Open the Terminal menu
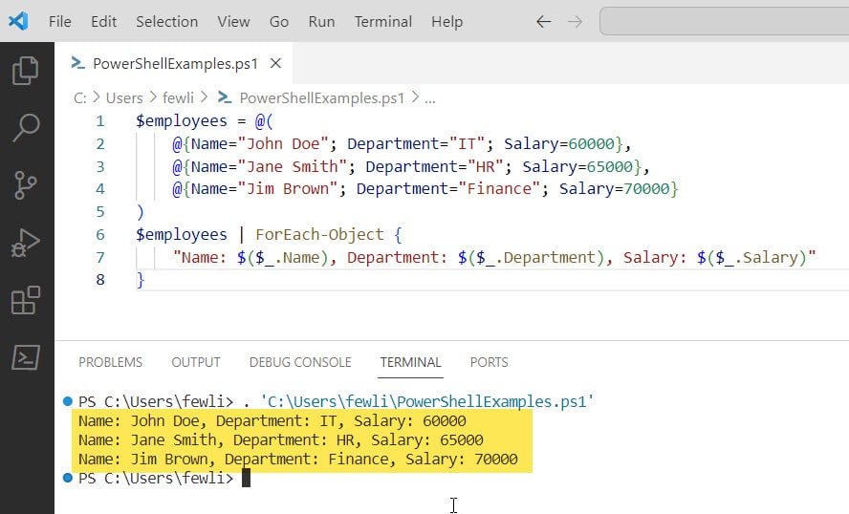 click(x=382, y=22)
